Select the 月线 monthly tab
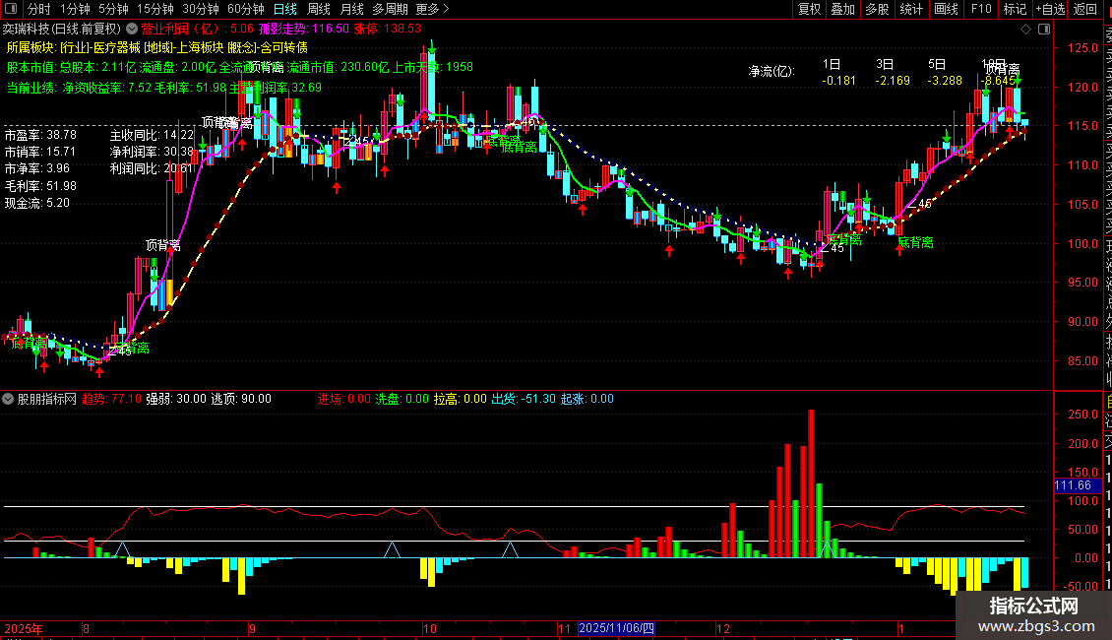The image size is (1112, 640). pos(351,9)
